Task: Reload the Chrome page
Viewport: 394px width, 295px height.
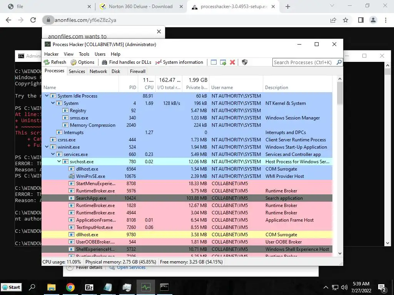Action: pyautogui.click(x=33, y=20)
